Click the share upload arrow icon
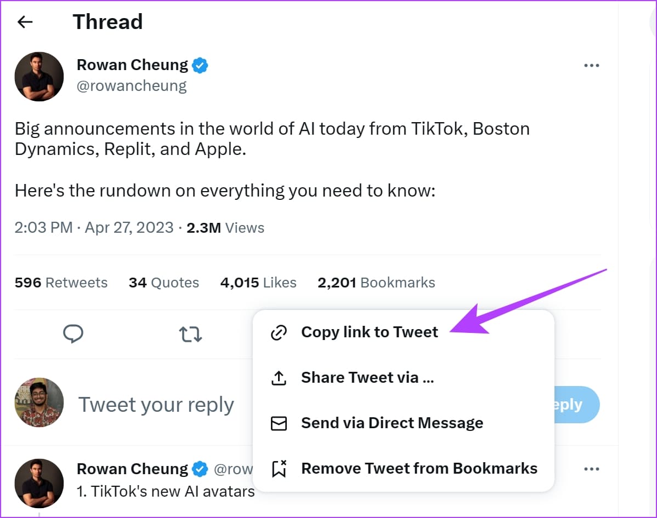The height and width of the screenshot is (518, 657). pos(279,378)
